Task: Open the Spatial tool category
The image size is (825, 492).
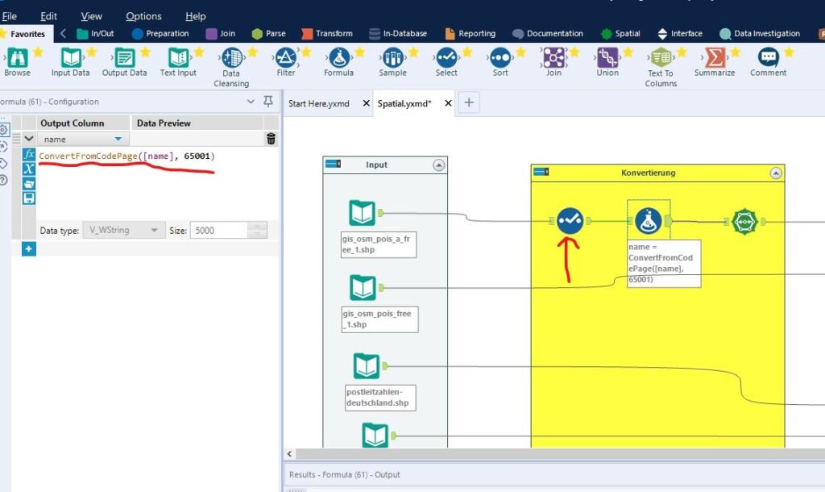Action: click(x=621, y=34)
